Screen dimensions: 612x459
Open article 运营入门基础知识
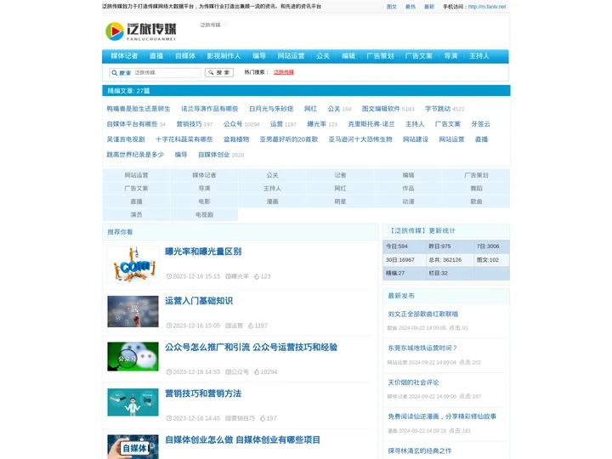[x=199, y=301]
